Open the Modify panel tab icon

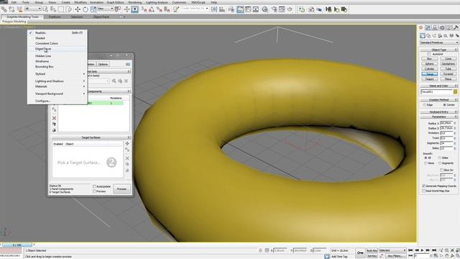pyautogui.click(x=428, y=27)
